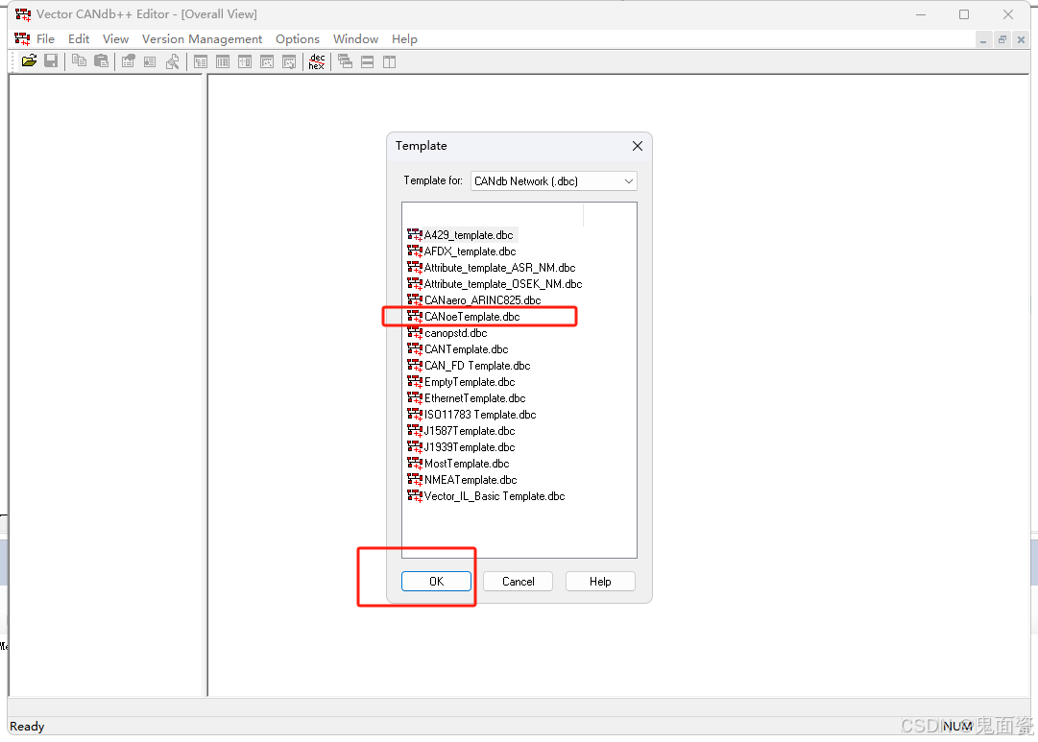1038x742 pixels.
Task: Open the View menu
Action: pos(116,39)
